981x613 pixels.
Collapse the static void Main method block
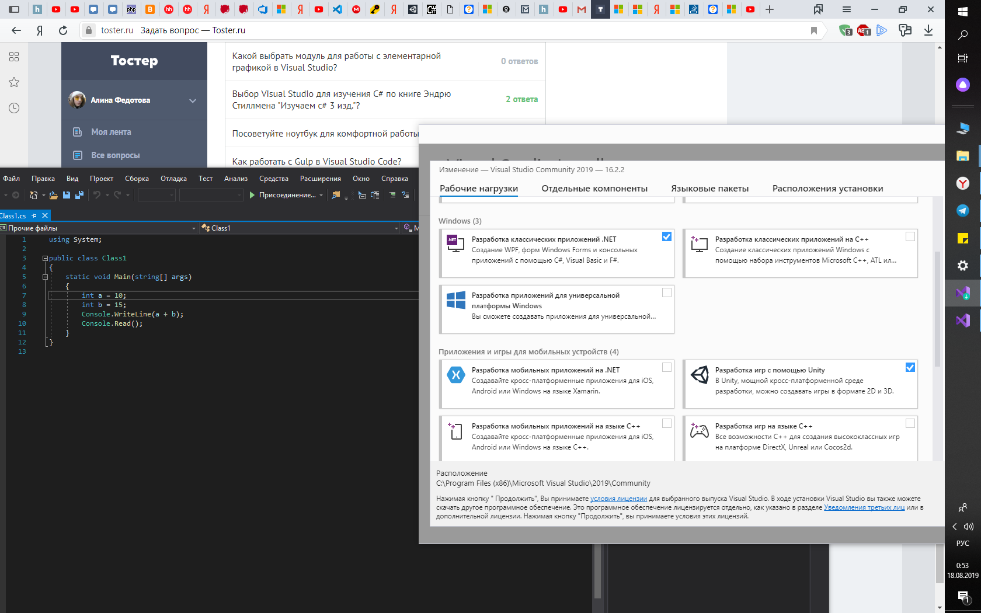click(45, 277)
